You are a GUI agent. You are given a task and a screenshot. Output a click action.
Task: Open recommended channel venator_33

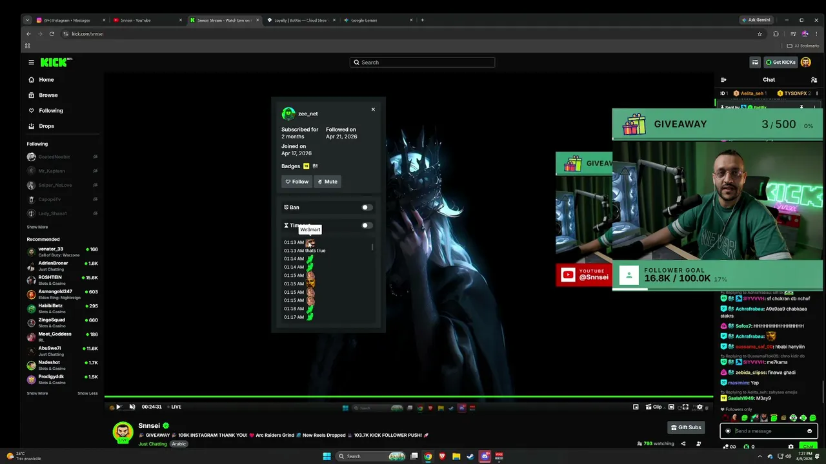pos(63,252)
